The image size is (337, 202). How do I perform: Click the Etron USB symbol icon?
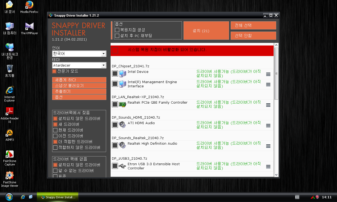tap(122, 166)
